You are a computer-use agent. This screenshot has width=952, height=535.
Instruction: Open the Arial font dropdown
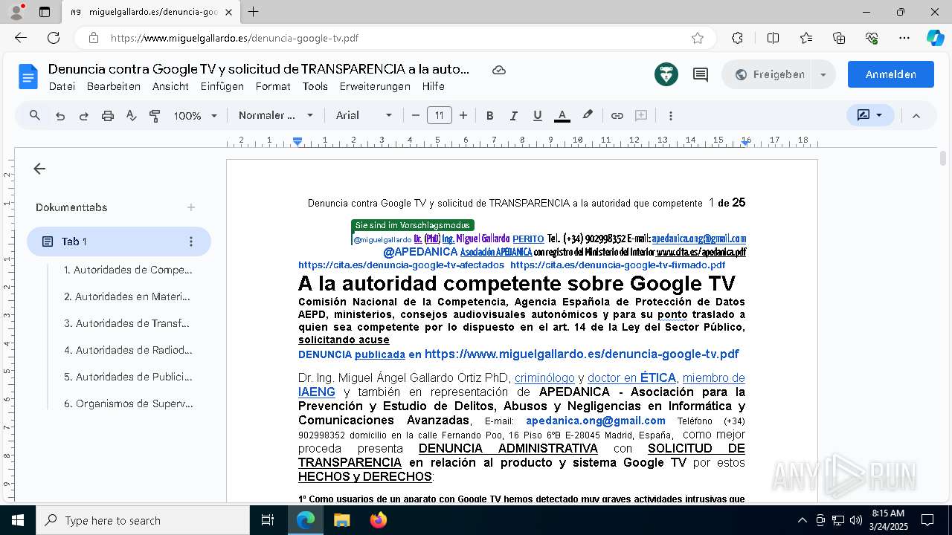tap(364, 115)
